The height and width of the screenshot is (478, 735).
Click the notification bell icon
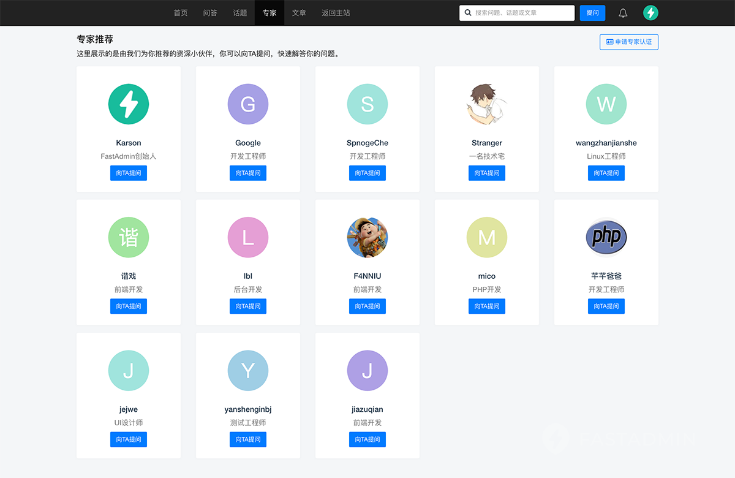point(623,13)
